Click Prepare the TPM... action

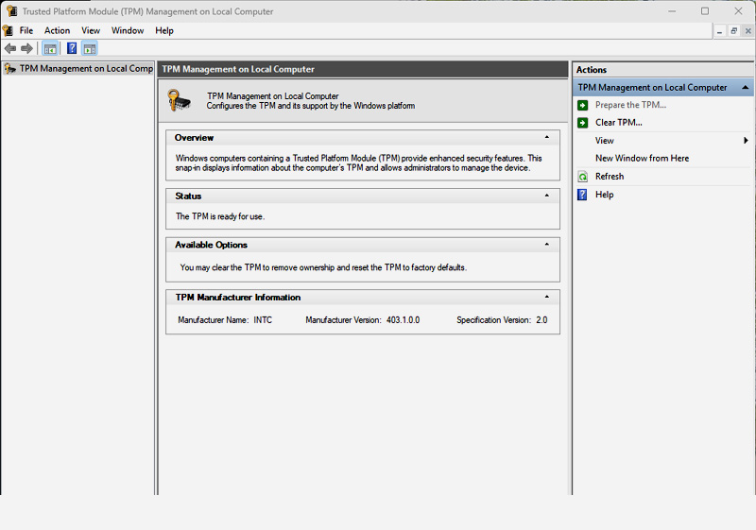pyautogui.click(x=630, y=105)
